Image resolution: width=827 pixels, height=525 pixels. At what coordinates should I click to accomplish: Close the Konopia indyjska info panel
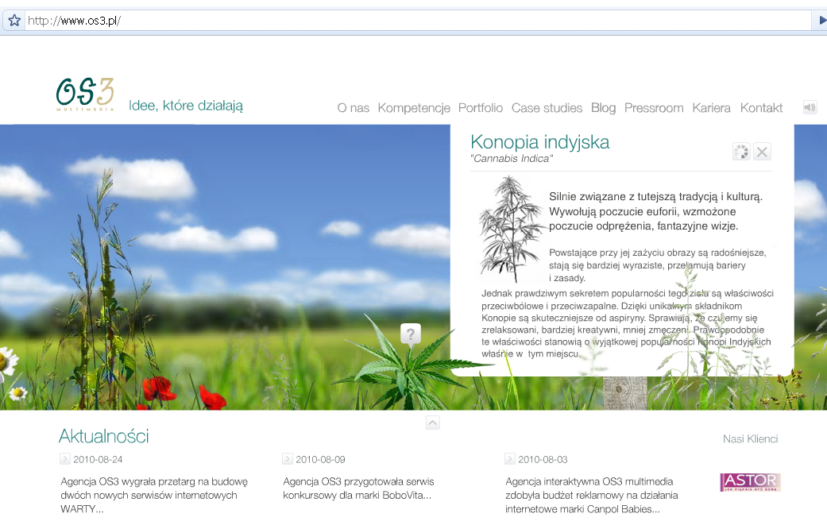(x=762, y=152)
